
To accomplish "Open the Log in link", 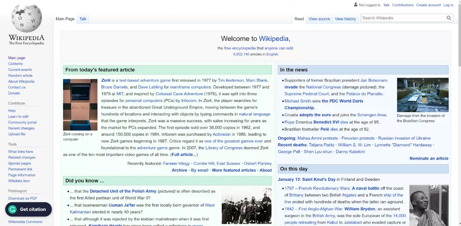I will click(448, 5).
